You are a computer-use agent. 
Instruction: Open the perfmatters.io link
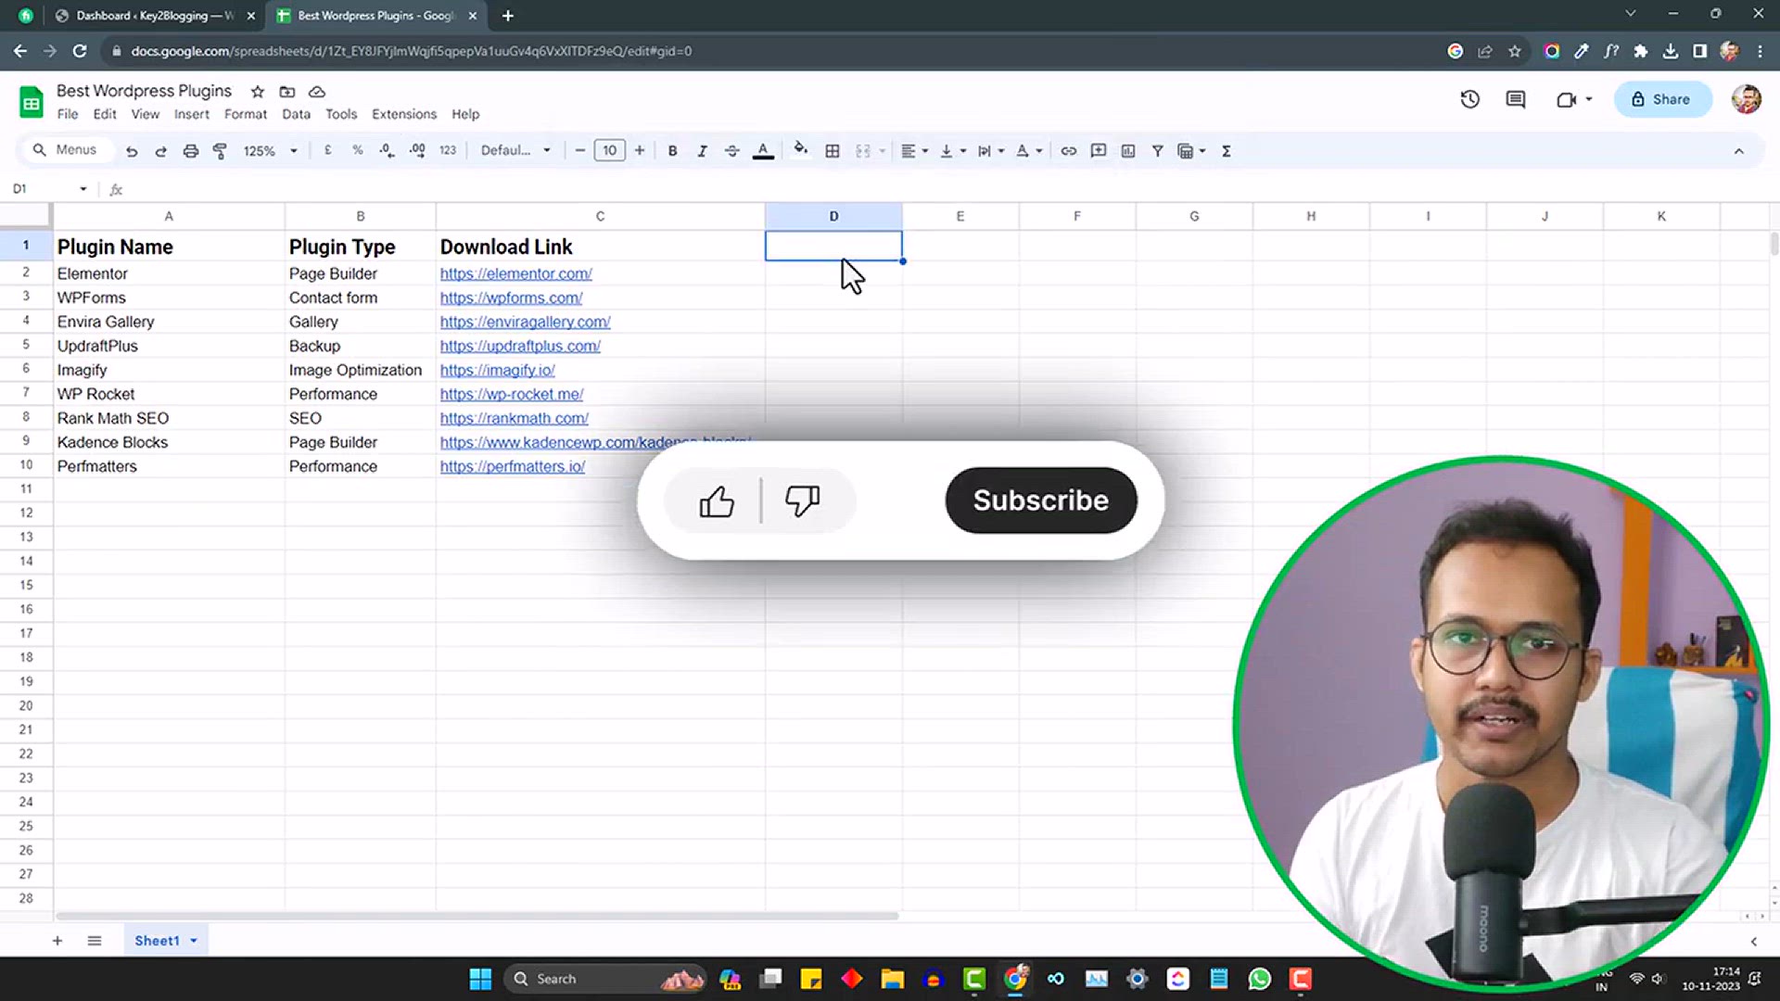[512, 467]
